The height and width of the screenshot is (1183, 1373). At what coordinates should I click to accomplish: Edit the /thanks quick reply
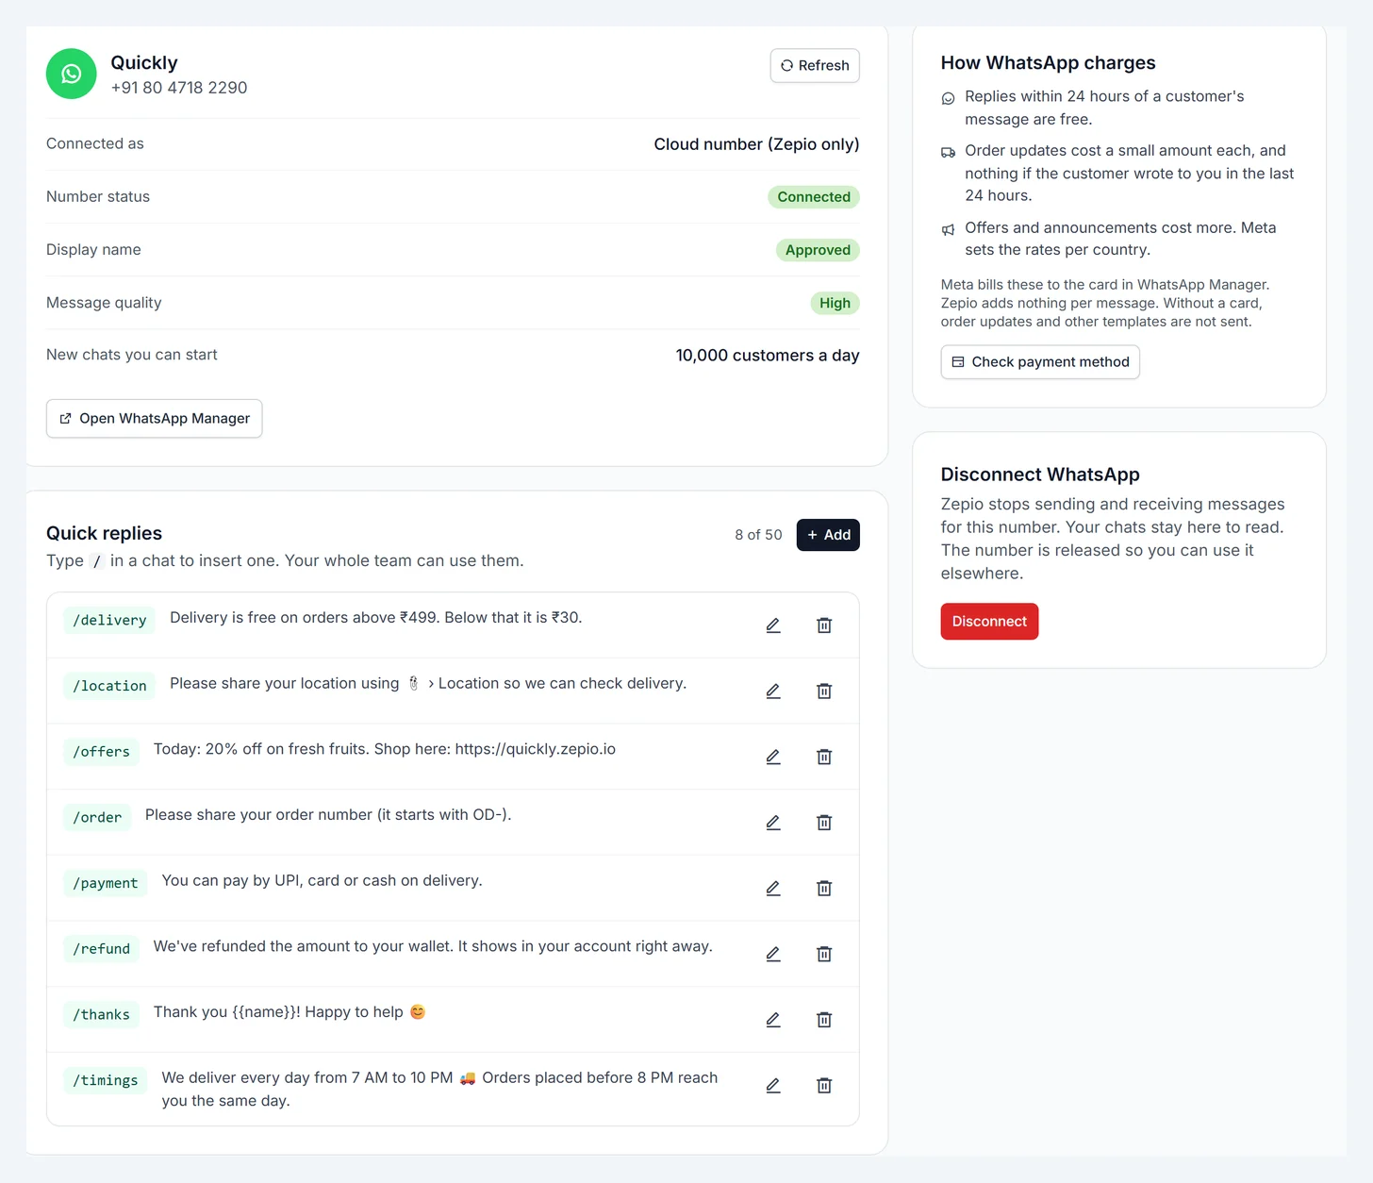pyautogui.click(x=773, y=1020)
